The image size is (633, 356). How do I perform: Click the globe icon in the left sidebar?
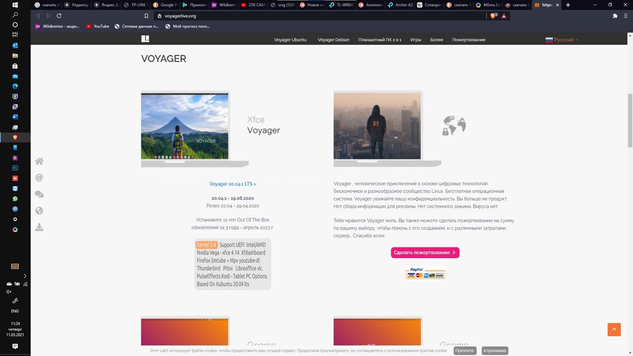click(x=39, y=211)
